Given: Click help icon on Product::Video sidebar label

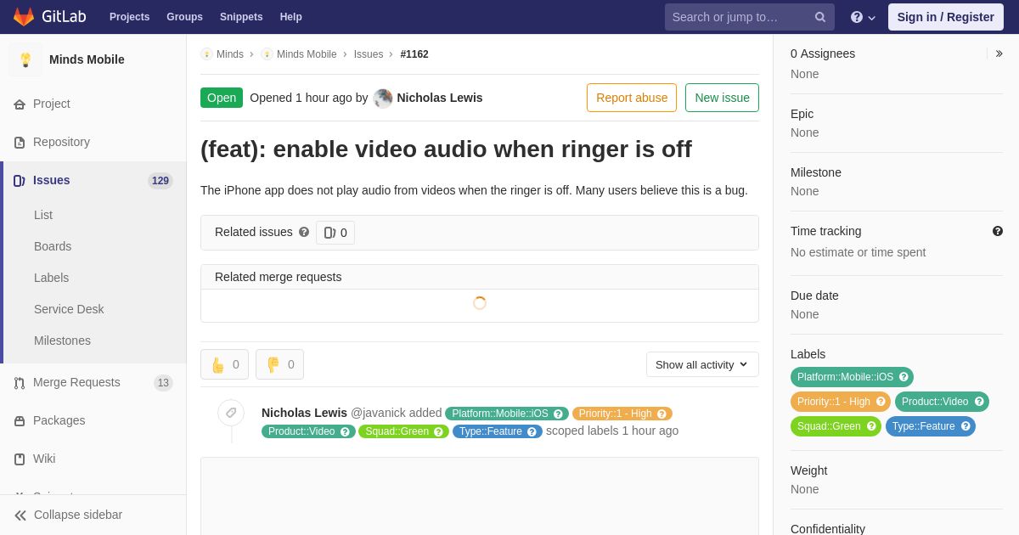Looking at the screenshot, I should (979, 402).
